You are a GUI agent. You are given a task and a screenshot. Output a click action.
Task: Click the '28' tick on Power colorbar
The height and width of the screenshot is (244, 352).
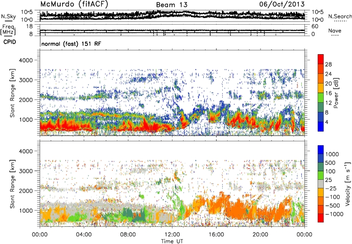(328, 64)
